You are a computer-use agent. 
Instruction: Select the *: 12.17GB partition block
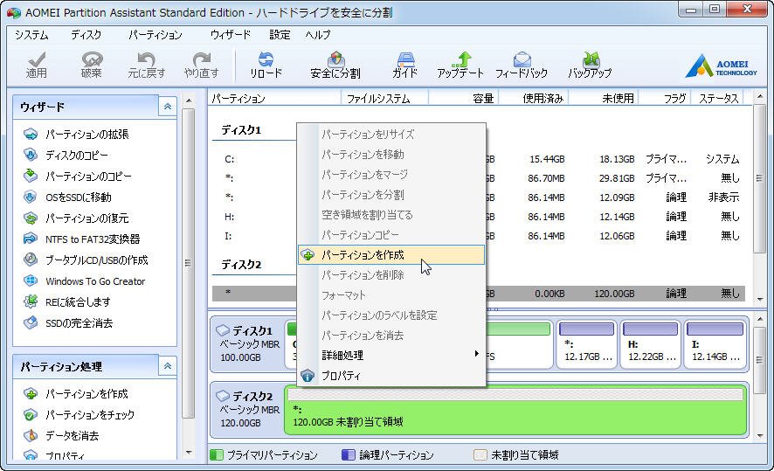point(586,343)
